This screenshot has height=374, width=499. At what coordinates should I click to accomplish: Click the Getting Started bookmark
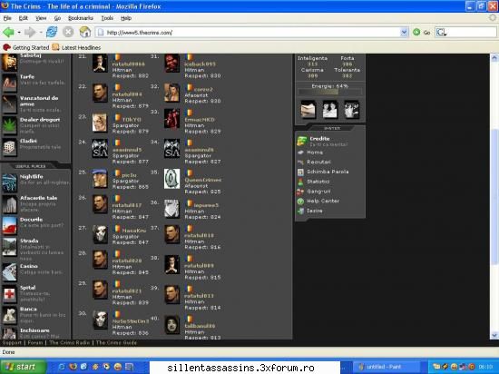point(26,47)
